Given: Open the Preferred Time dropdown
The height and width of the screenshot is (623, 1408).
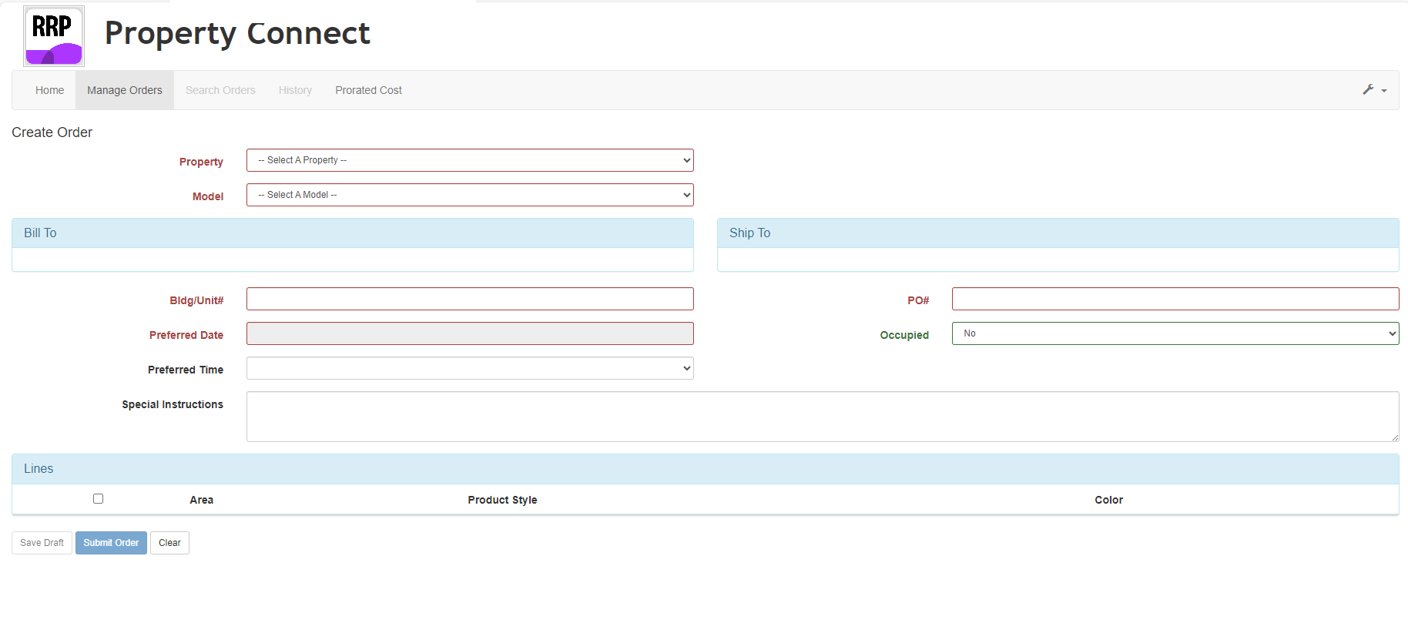Looking at the screenshot, I should click(470, 368).
